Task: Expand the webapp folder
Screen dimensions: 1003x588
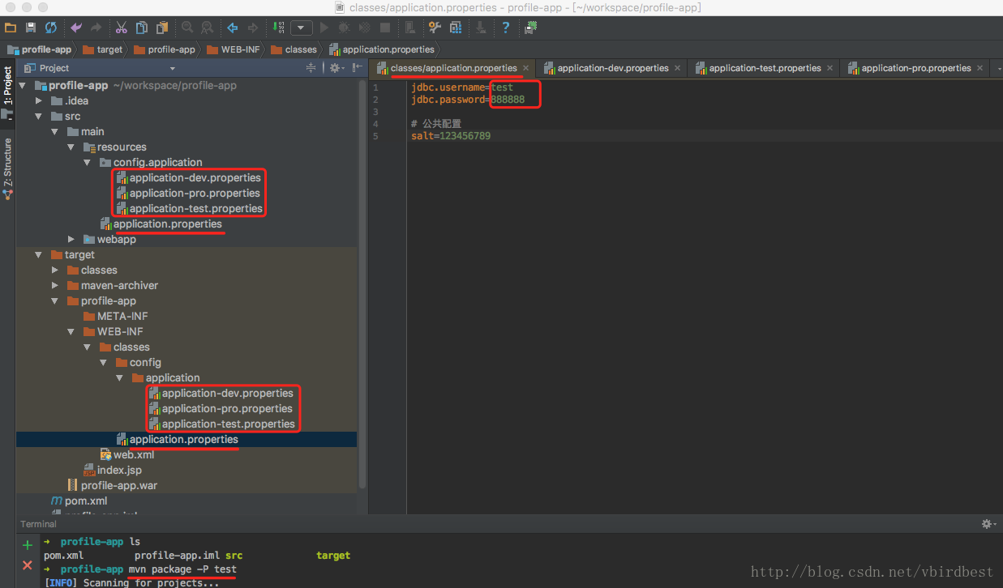Action: pyautogui.click(x=71, y=240)
